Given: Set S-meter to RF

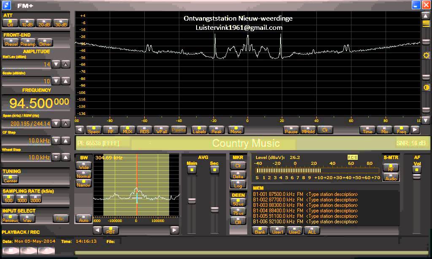Looking at the screenshot, I should tap(391, 168).
